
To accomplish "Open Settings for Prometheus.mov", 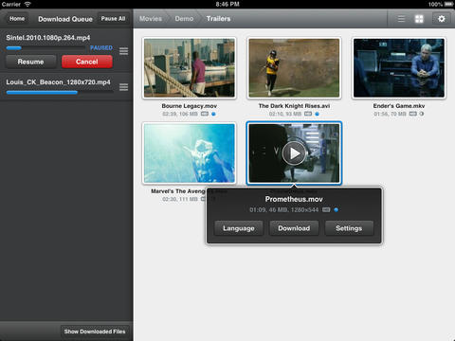I will [349, 228].
